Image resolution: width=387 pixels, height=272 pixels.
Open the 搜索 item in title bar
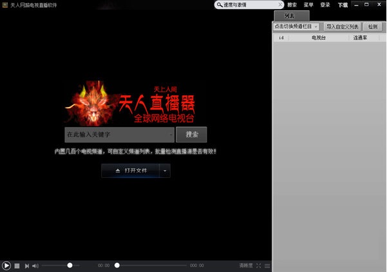pos(292,5)
